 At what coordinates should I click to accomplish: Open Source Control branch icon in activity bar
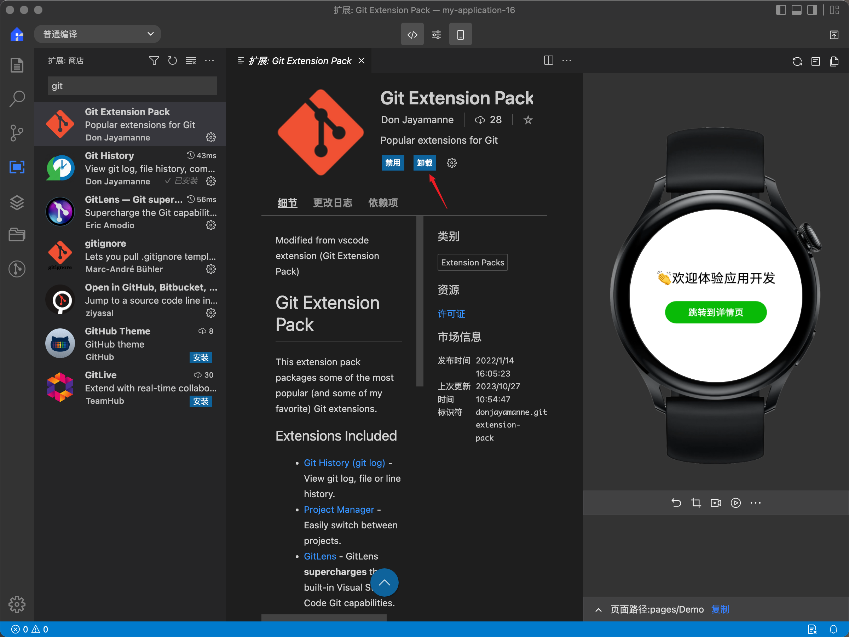17,133
